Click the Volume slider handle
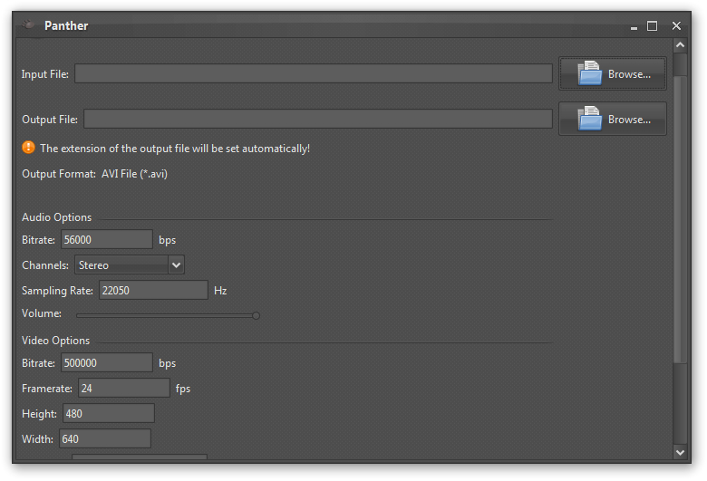This screenshot has width=707, height=481. (257, 315)
